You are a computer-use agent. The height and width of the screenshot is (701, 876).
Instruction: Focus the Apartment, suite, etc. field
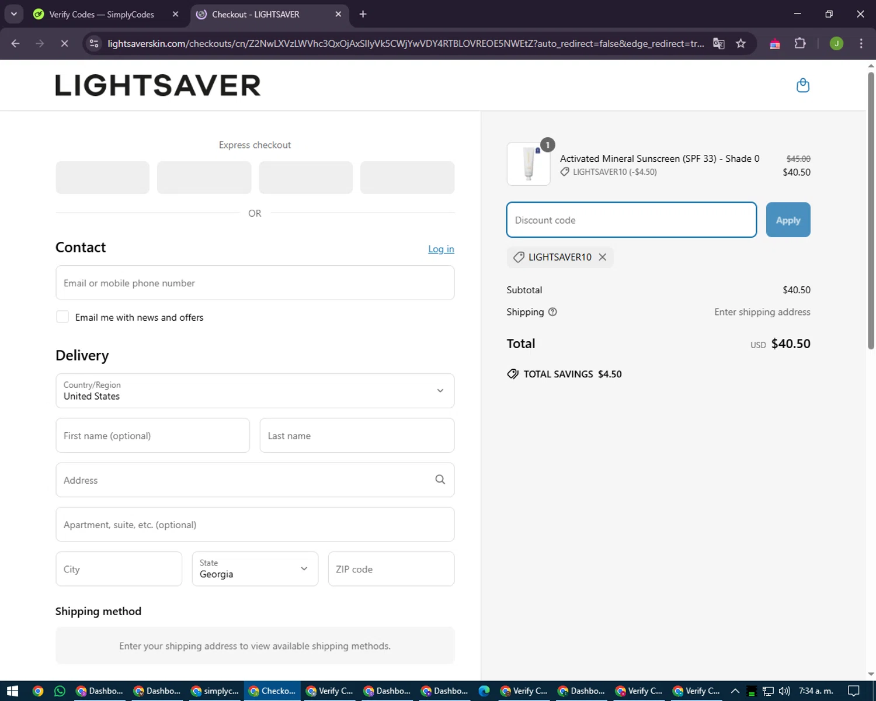(x=255, y=524)
